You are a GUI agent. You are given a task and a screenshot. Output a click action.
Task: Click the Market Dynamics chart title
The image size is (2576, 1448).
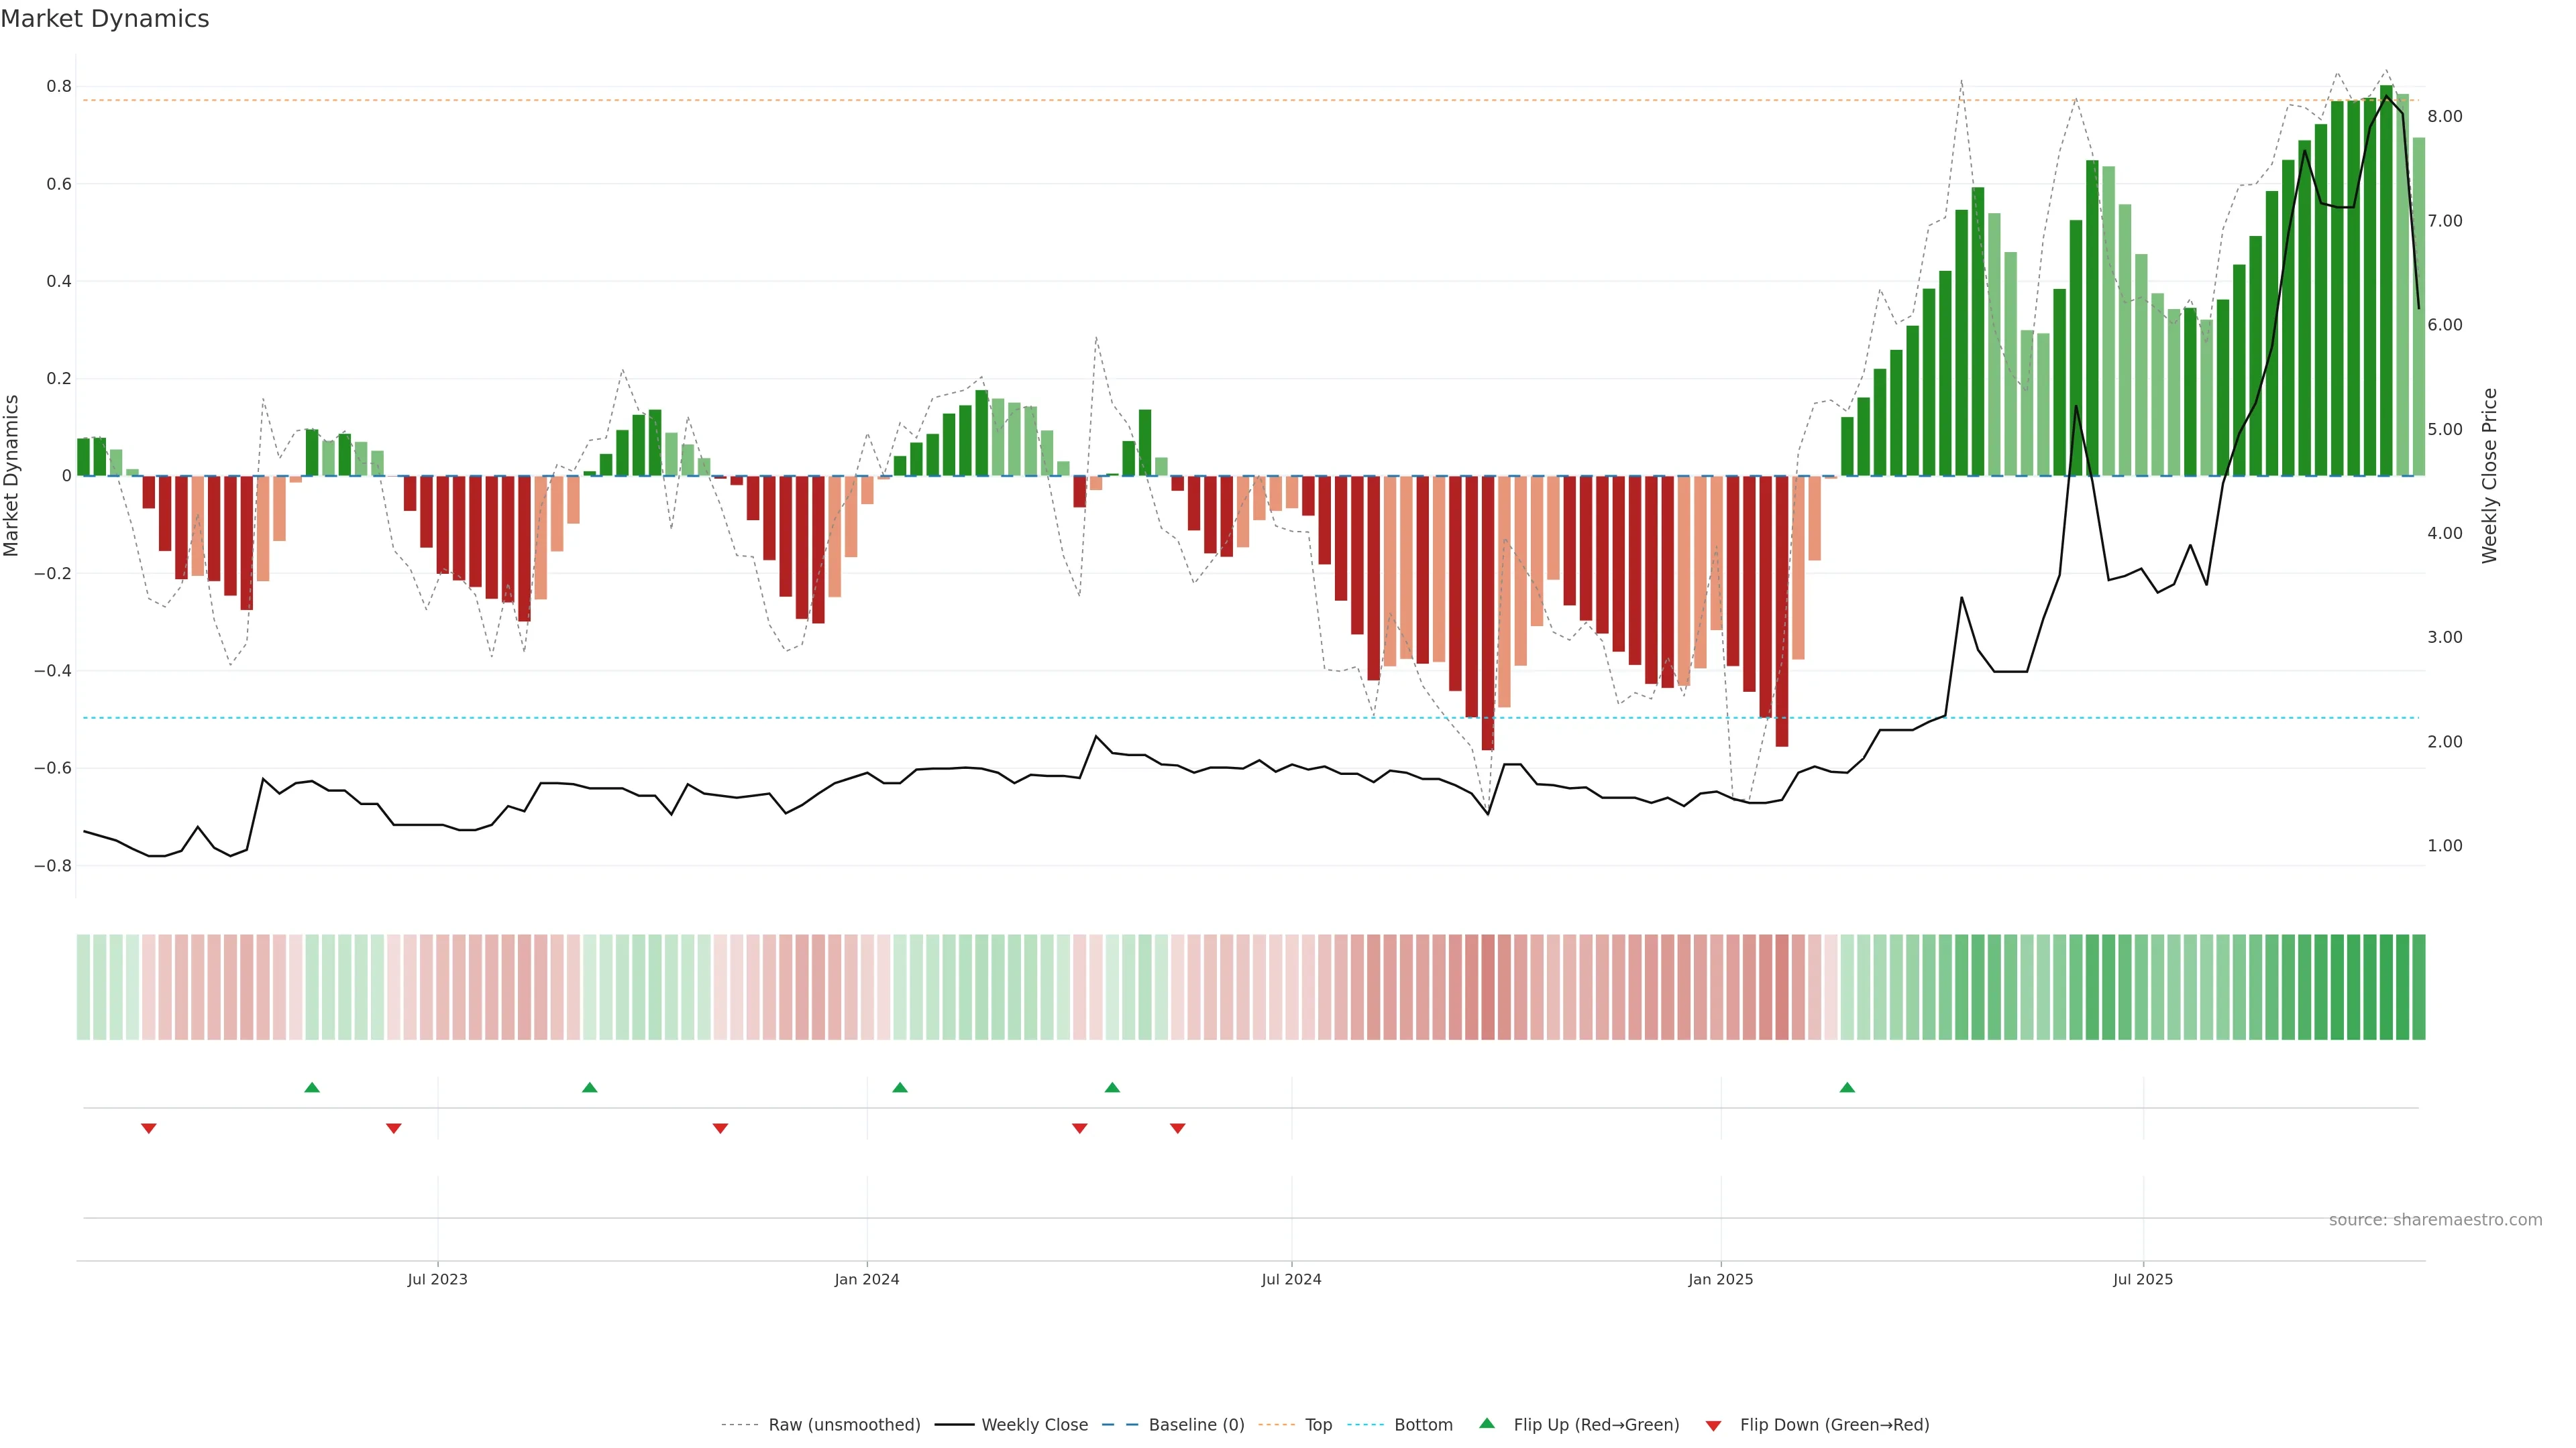(x=105, y=19)
